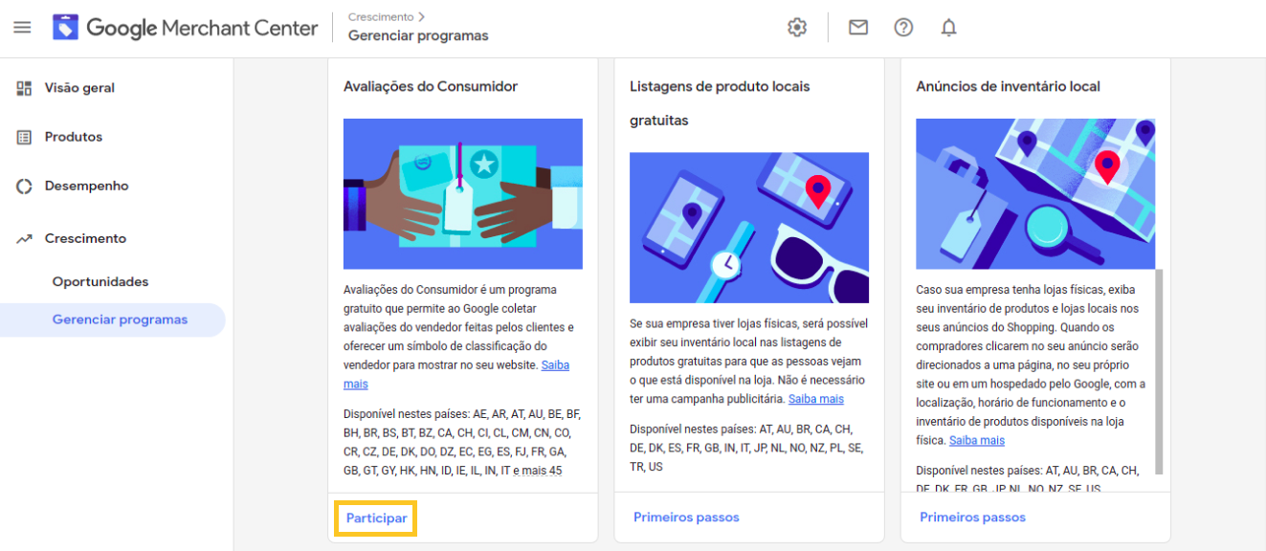Click the Listagens de produto locais gratuitas title
This screenshot has height=551, width=1266.
720,103
